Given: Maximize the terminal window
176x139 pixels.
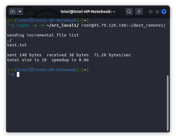Looking at the screenshot, I should pos(157,12).
